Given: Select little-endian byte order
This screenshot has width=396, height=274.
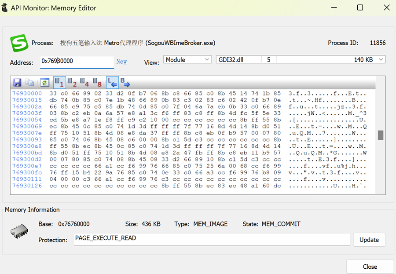Looking at the screenshot, I should tap(112, 83).
